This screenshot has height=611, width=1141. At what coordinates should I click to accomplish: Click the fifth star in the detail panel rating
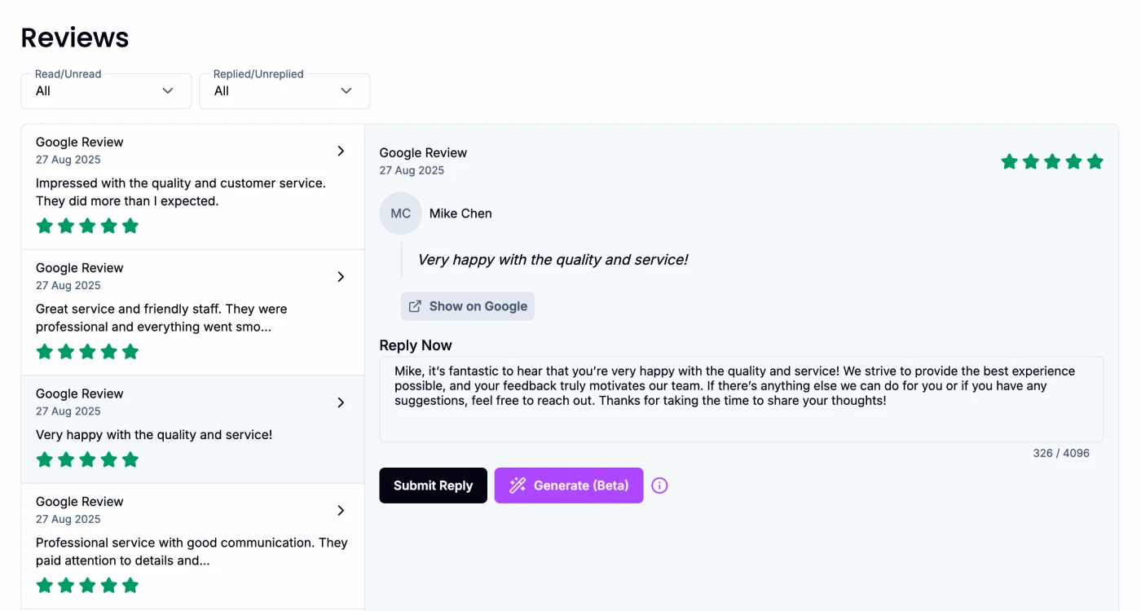(1095, 161)
